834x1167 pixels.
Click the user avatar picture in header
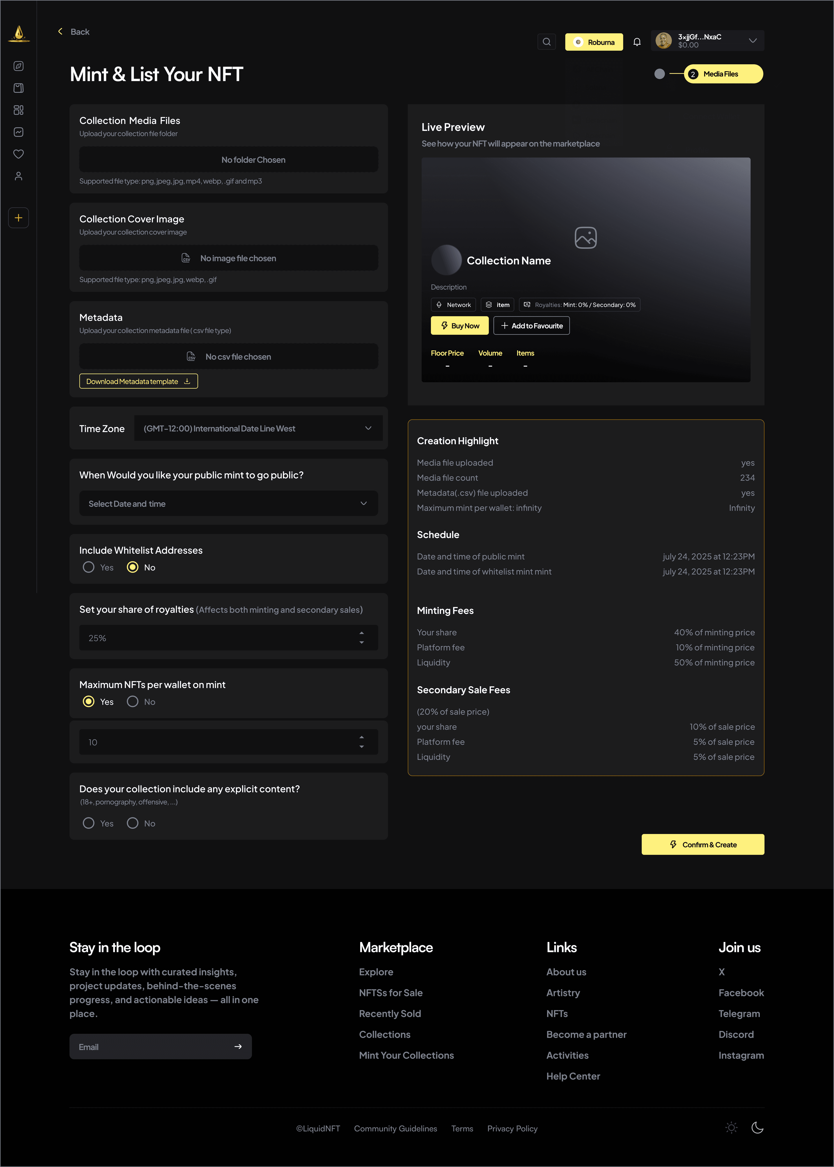tap(663, 41)
